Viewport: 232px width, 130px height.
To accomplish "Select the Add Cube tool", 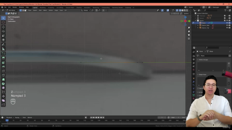I will (3, 54).
